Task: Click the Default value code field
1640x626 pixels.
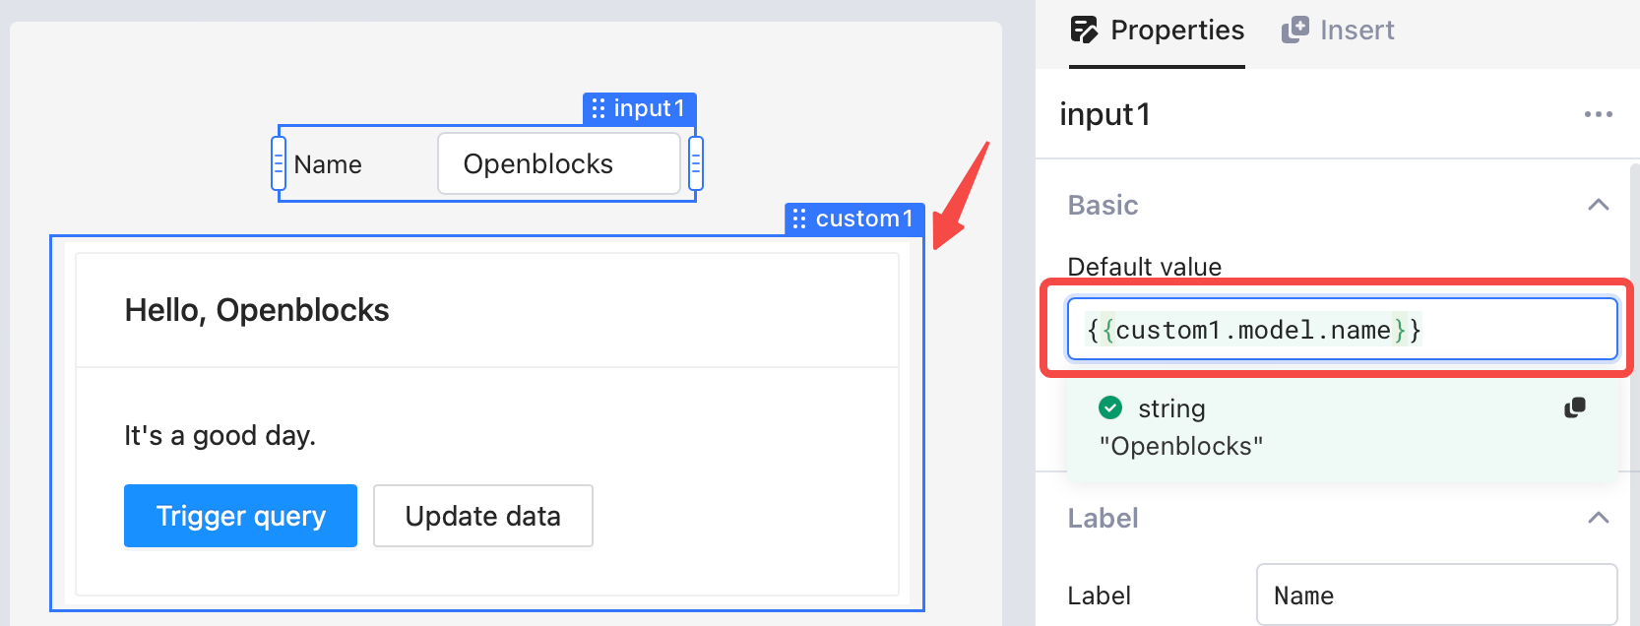Action: tap(1343, 329)
